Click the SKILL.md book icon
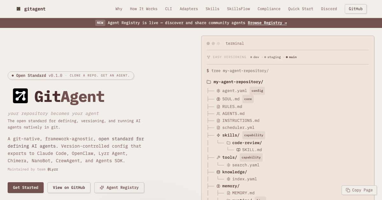Viewport: 382px width, 200px height. pyautogui.click(x=238, y=150)
